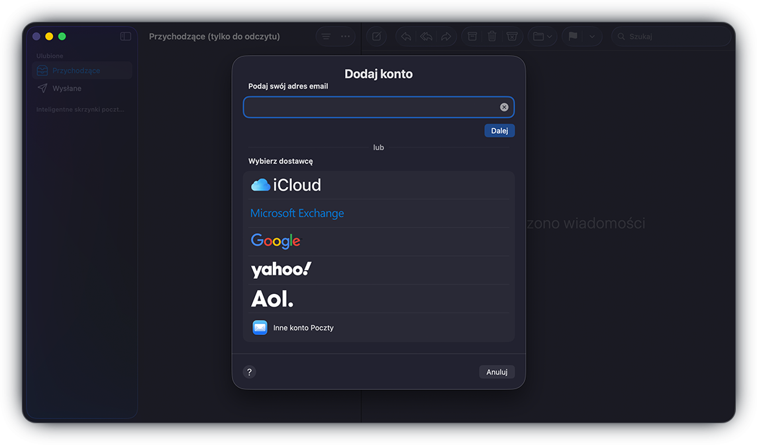Open the move-to-folder dropdown chevron

(x=550, y=36)
